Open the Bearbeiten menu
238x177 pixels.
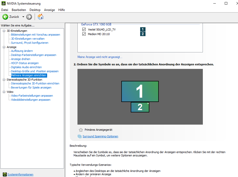tap(19, 10)
